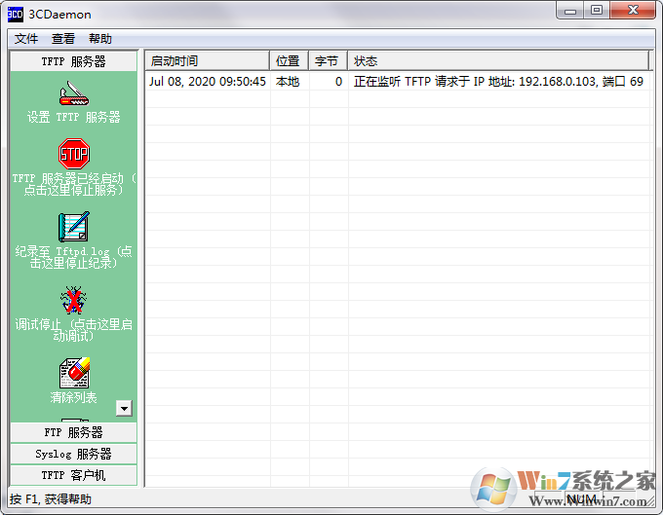Click the 启动时间 column header
The image size is (663, 515).
pyautogui.click(x=207, y=61)
